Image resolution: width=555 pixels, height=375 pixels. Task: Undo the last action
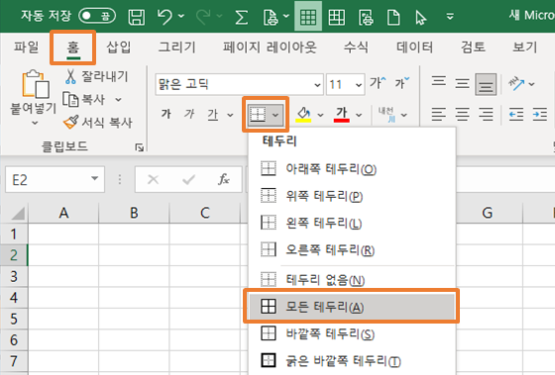point(165,17)
